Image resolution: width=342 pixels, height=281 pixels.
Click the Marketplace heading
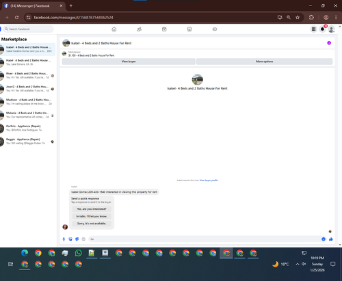click(x=14, y=39)
